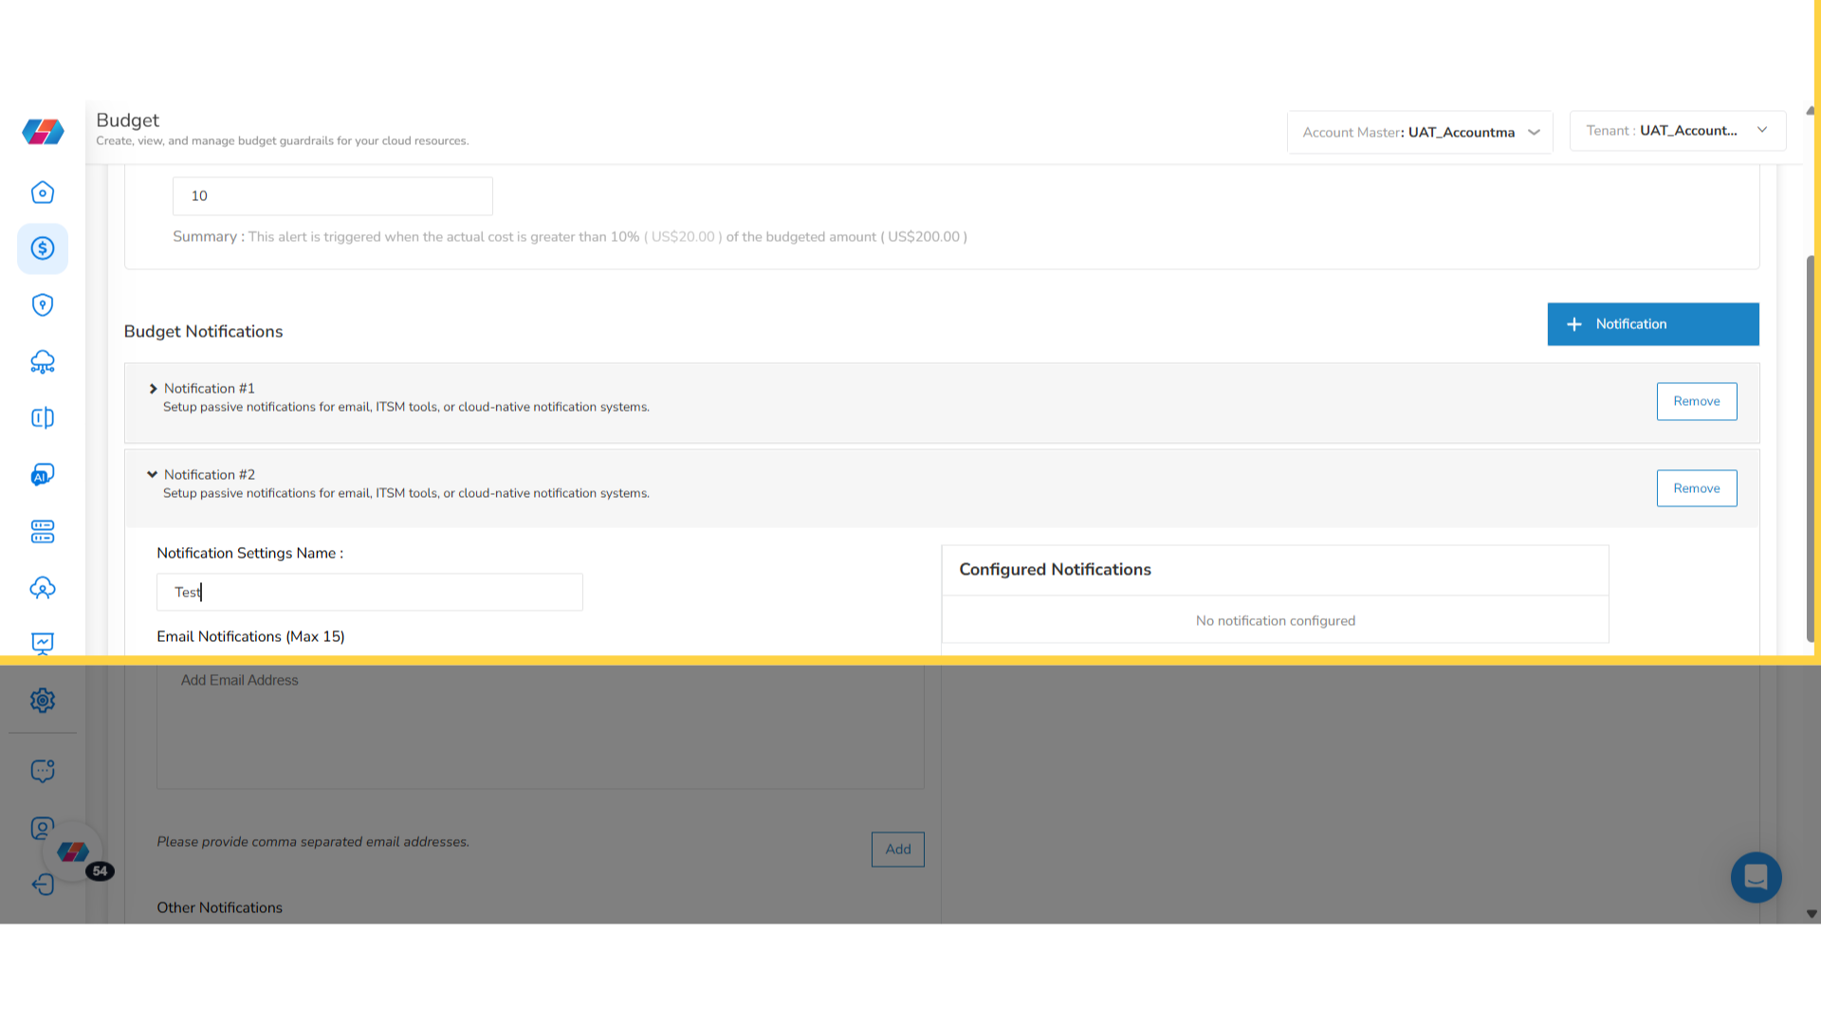Open the presentation chart sidebar icon

coord(43,643)
